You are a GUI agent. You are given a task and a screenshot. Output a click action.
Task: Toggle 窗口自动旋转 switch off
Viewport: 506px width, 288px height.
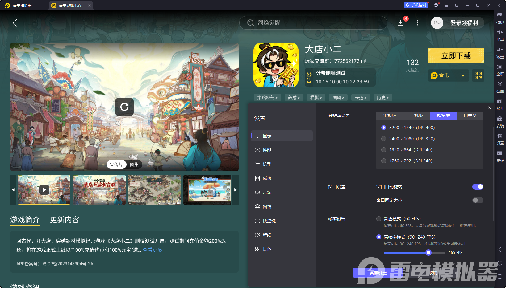(478, 187)
